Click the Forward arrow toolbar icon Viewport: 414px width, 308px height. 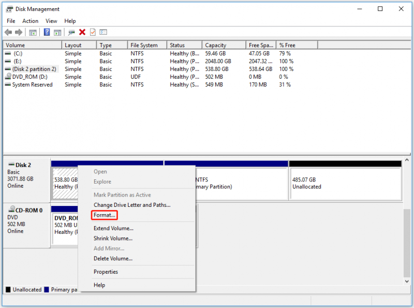click(19, 32)
